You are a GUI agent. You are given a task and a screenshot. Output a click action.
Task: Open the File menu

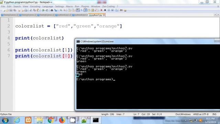click(3, 7)
